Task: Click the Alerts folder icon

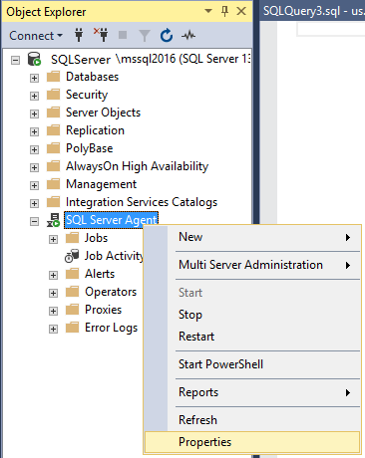Action: coord(72,274)
